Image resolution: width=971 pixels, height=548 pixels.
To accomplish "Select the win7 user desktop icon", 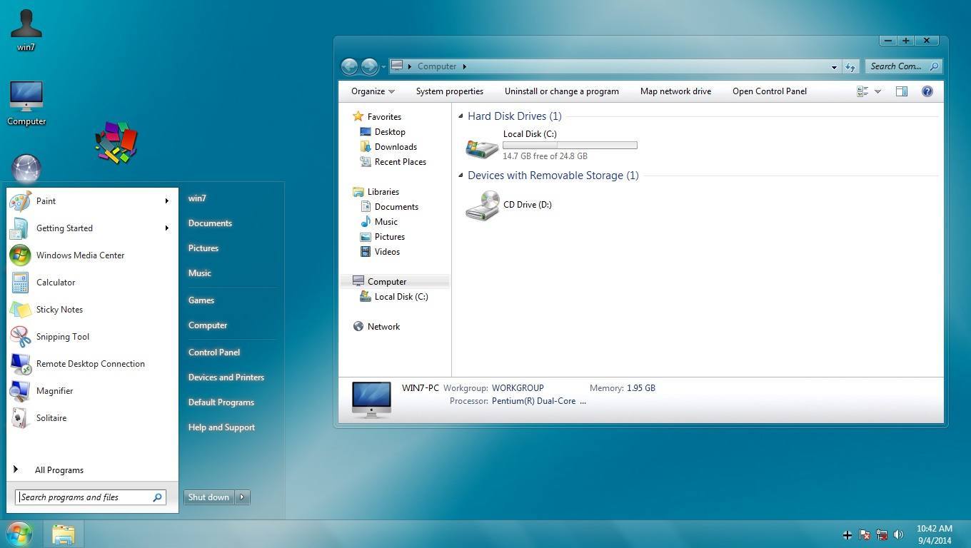I will (26, 30).
